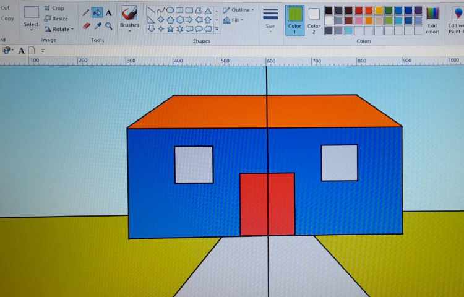464x297 pixels.
Task: Open the shape Fill dropdown
Action: click(234, 20)
